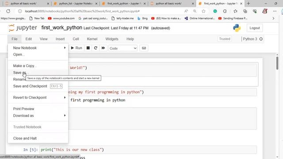The height and width of the screenshot is (159, 283).
Task: Click the Python logo icon
Action: click(237, 28)
